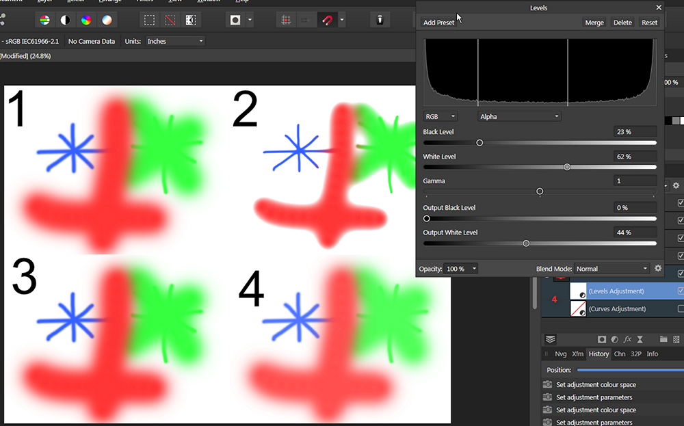Open the Assistant Manager icon
Screen dimensions: 684x426
click(380, 20)
